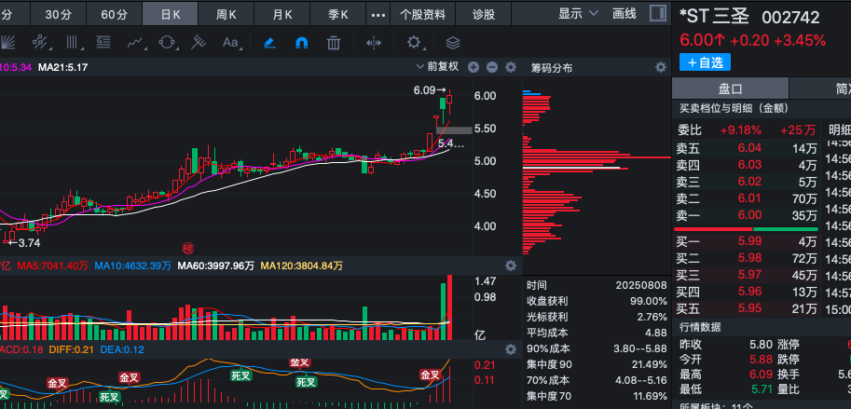Zoom out chart with minus icon
The width and height of the screenshot is (851, 409).
point(492,67)
